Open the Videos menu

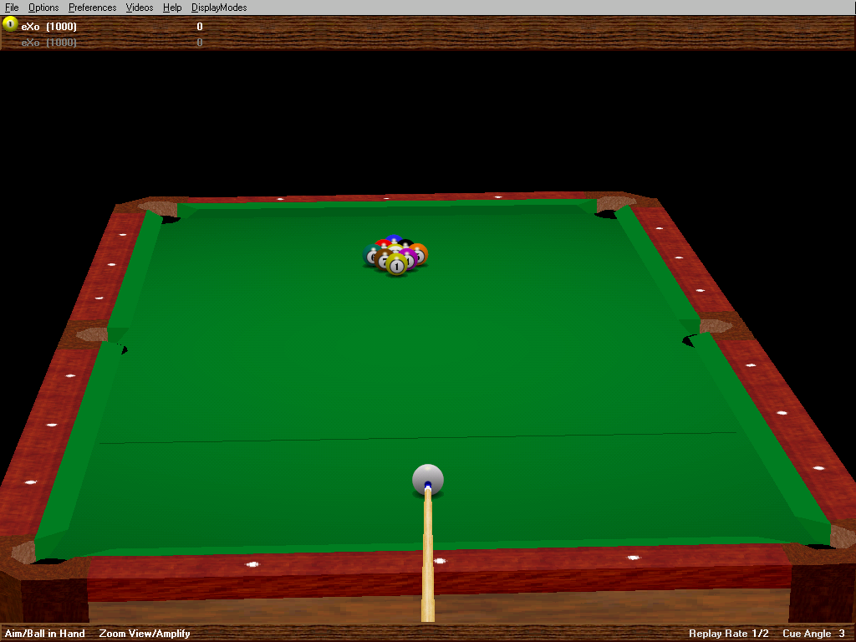(140, 7)
